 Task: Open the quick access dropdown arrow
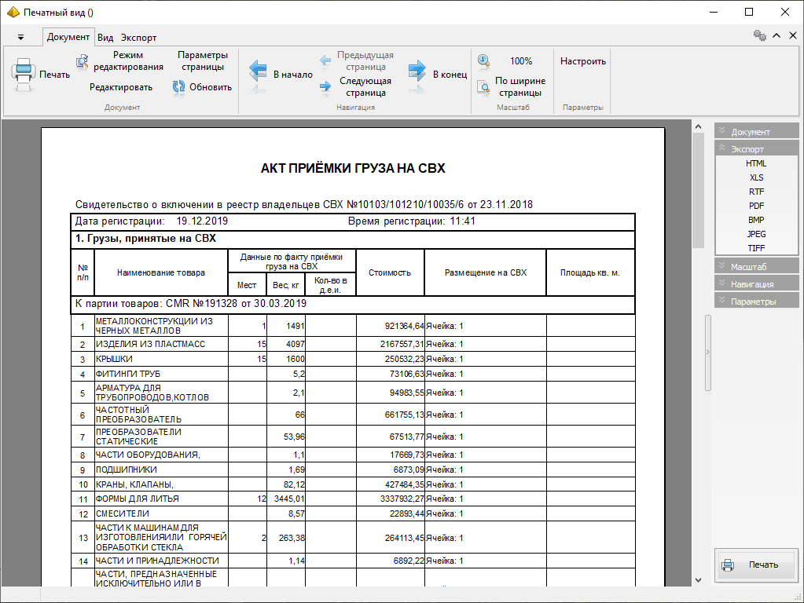[x=20, y=37]
